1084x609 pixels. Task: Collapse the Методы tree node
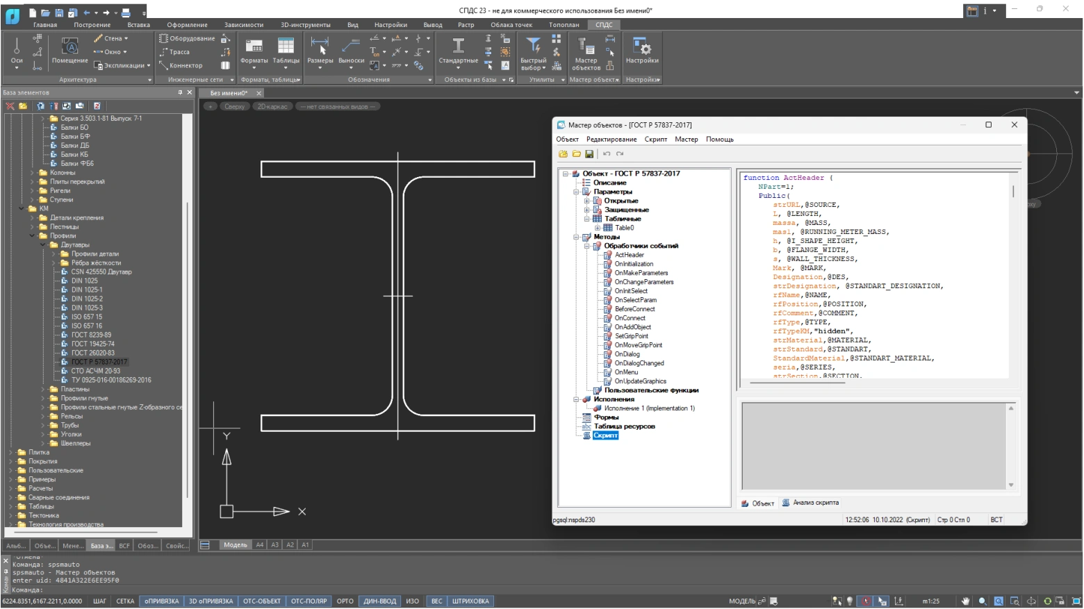point(576,237)
